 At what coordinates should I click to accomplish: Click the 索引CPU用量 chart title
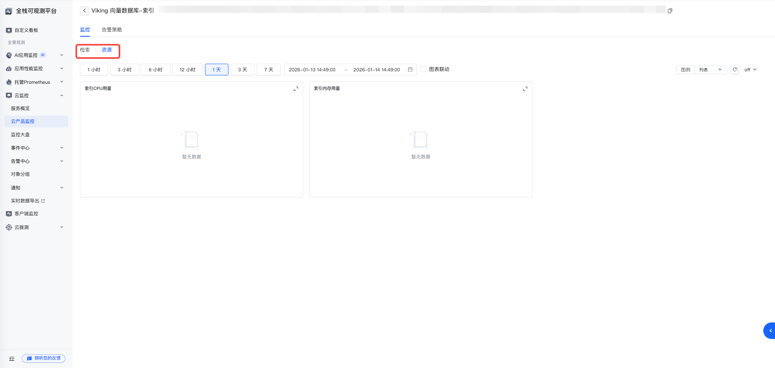click(98, 88)
